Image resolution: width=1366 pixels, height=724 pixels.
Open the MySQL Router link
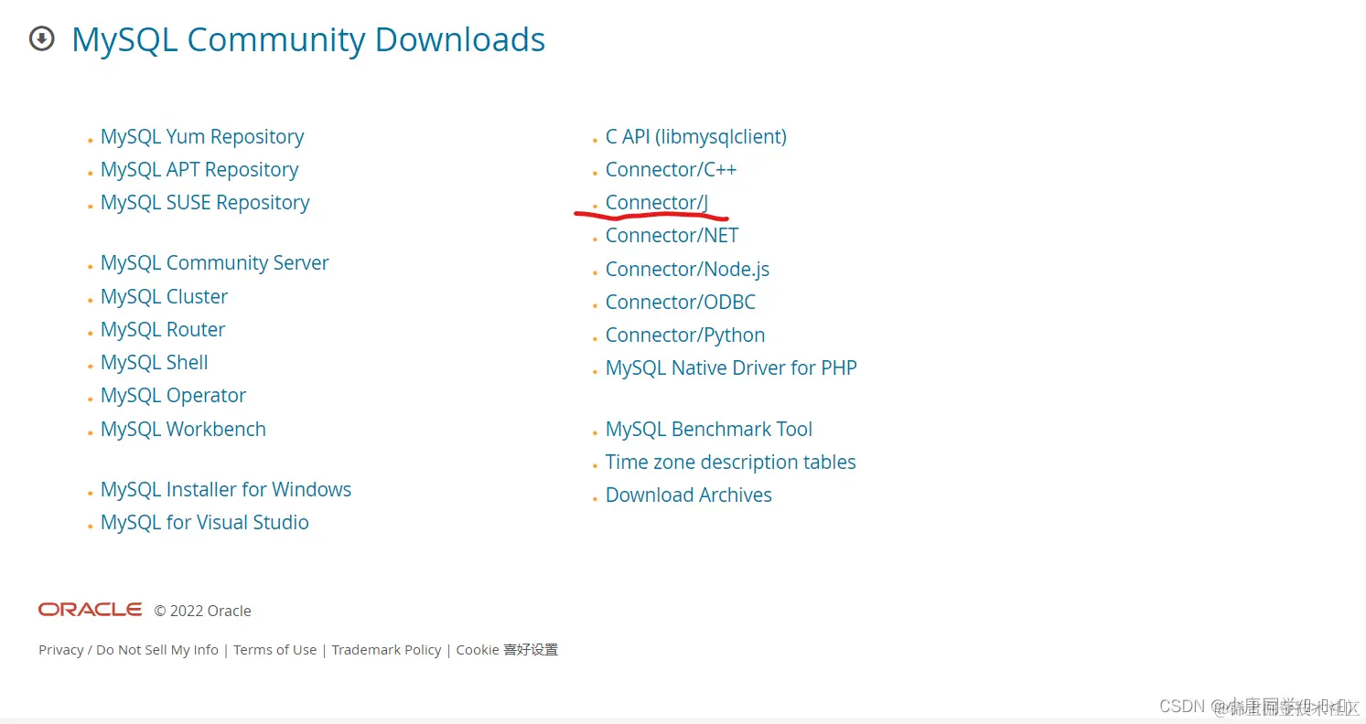coord(163,329)
